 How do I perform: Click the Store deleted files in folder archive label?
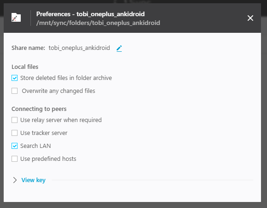point(66,78)
